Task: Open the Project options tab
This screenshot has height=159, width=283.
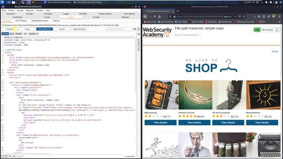Action: (105, 14)
